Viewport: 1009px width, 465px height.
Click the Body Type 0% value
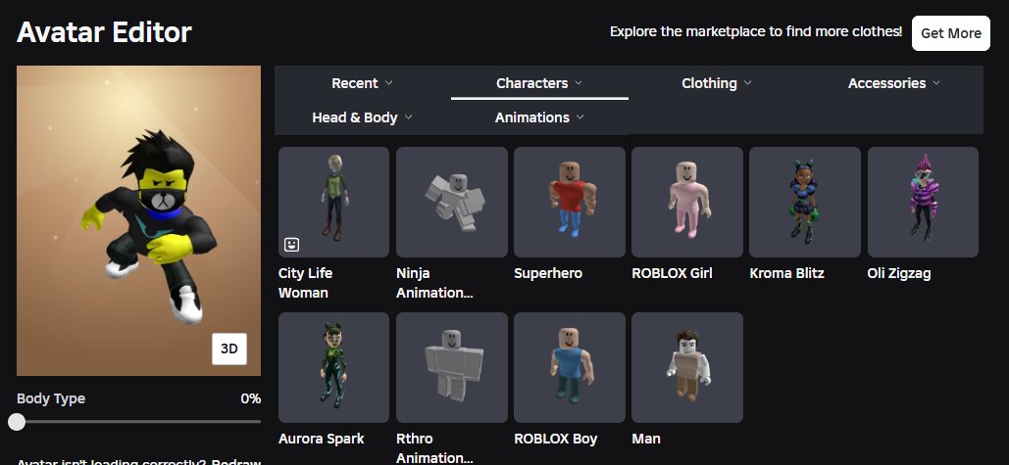[x=250, y=398]
